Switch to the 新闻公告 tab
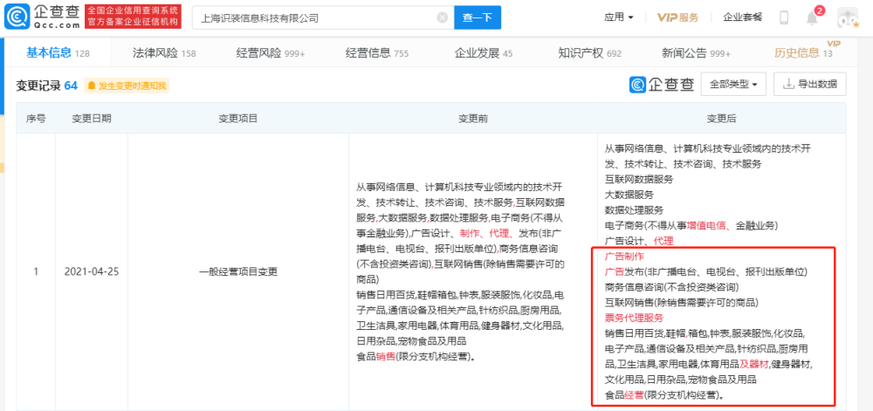Viewport: 873px width, 411px height. coord(696,53)
